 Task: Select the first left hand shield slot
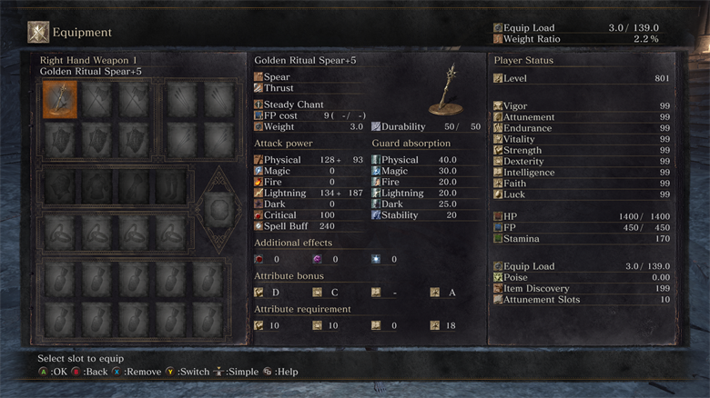click(x=60, y=140)
